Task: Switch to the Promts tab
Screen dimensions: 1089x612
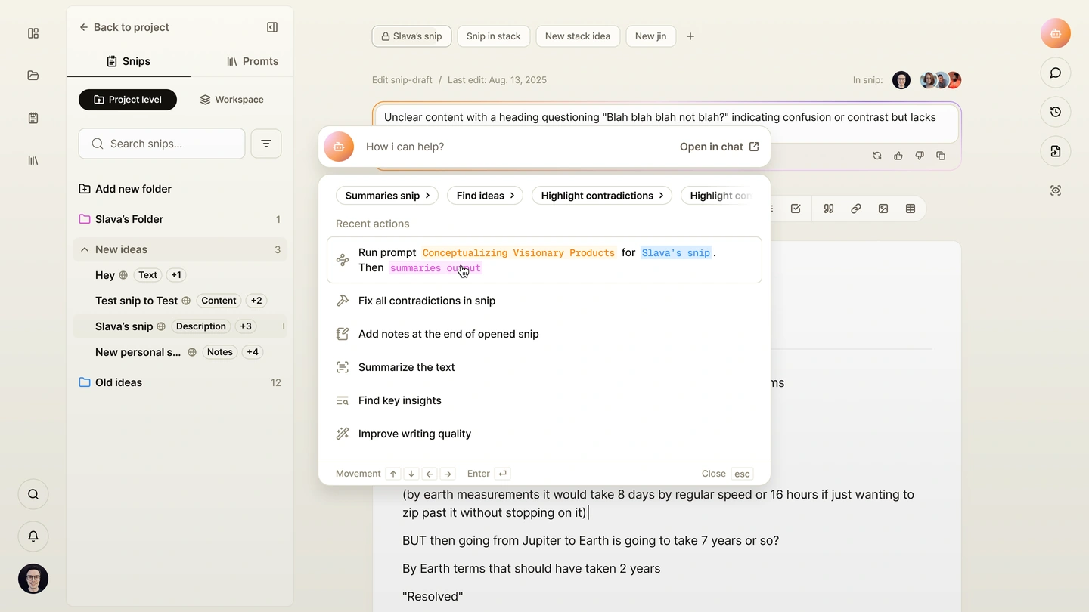Action: tap(253, 61)
